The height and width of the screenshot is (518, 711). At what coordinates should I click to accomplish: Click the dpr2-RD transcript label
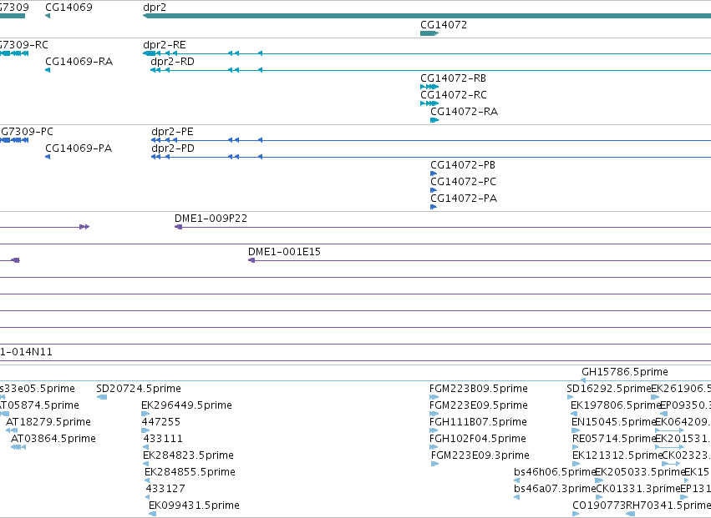coord(172,62)
